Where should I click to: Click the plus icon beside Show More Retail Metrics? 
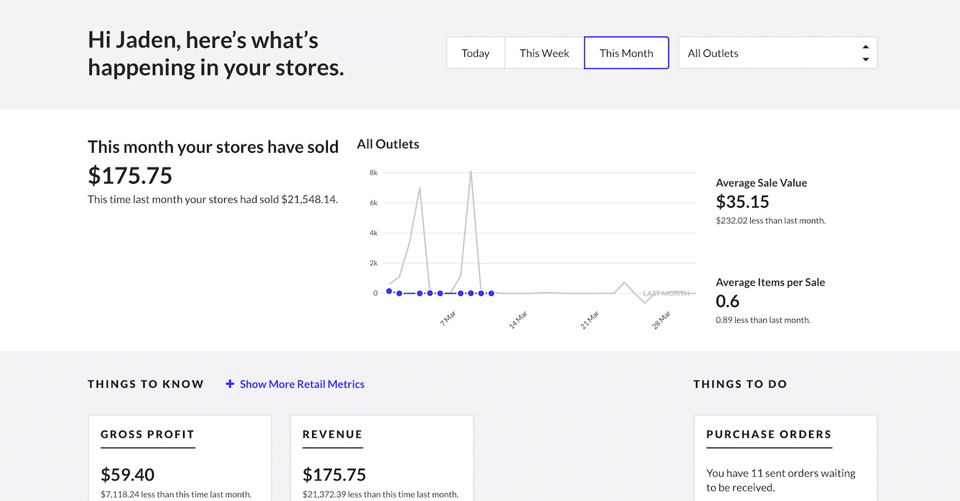230,384
